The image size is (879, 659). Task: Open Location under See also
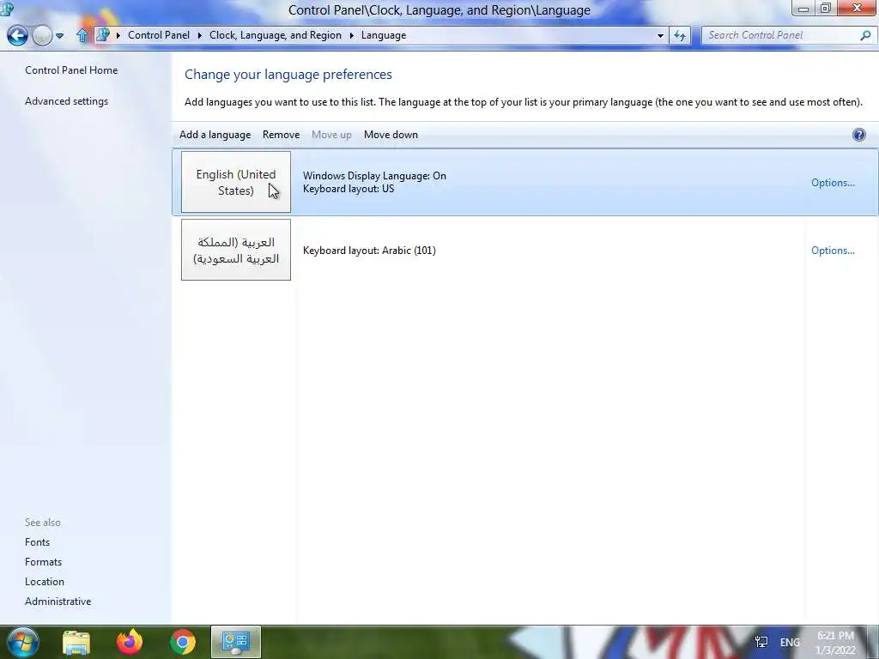45,582
